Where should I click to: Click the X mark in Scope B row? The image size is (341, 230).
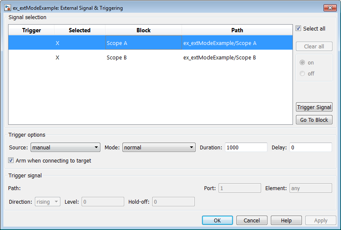tap(57, 58)
